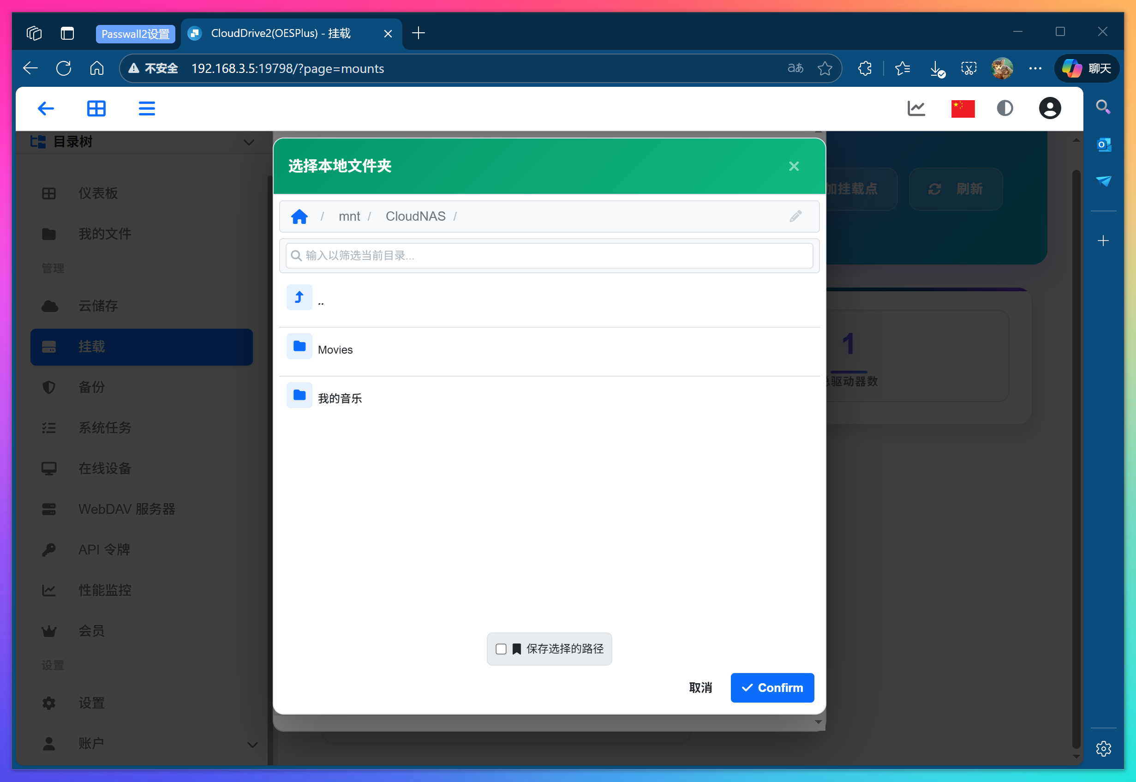The width and height of the screenshot is (1136, 782).
Task: Expand the Account section chevron in sidebar
Action: pos(252,745)
